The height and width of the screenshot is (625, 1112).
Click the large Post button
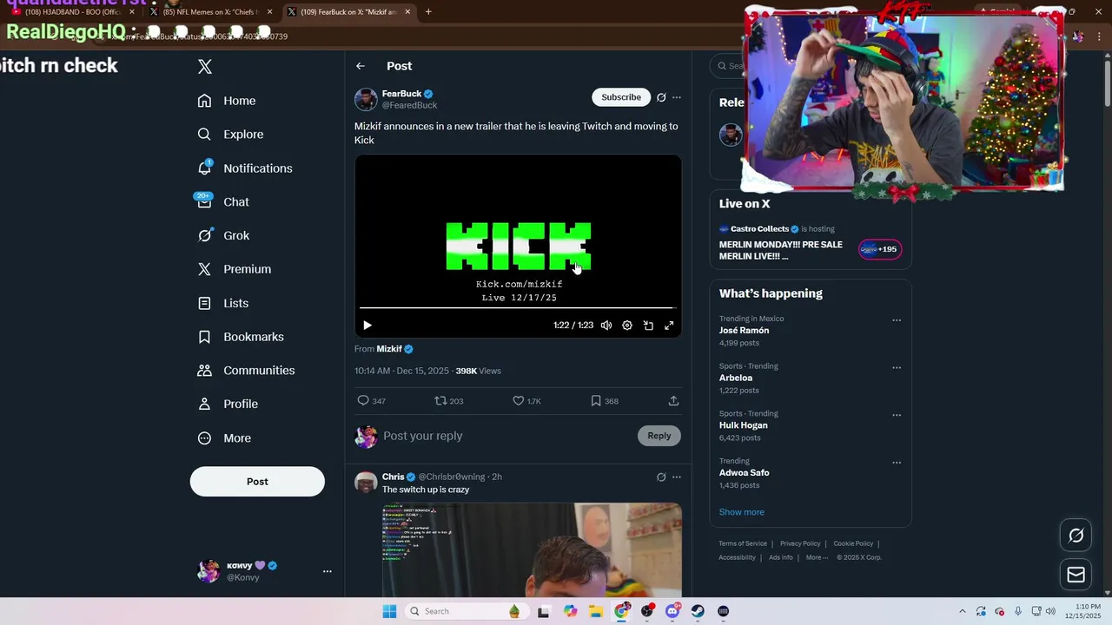coord(257,482)
